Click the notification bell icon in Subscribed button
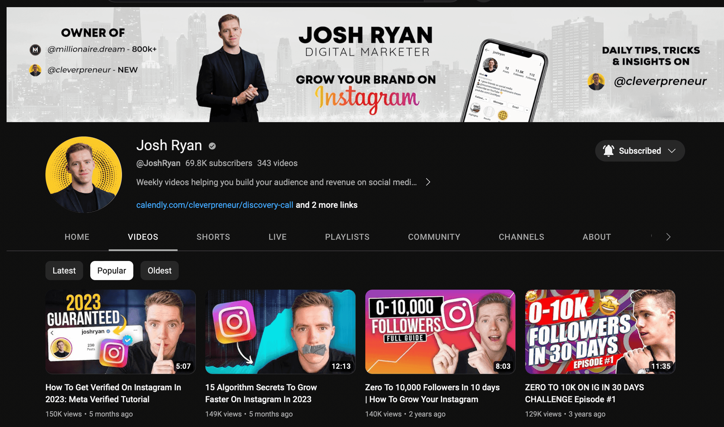Screen dimensions: 724x427 point(608,151)
